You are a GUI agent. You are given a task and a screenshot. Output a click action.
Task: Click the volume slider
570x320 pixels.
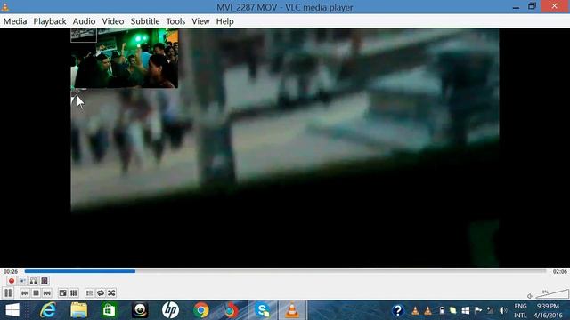point(552,294)
